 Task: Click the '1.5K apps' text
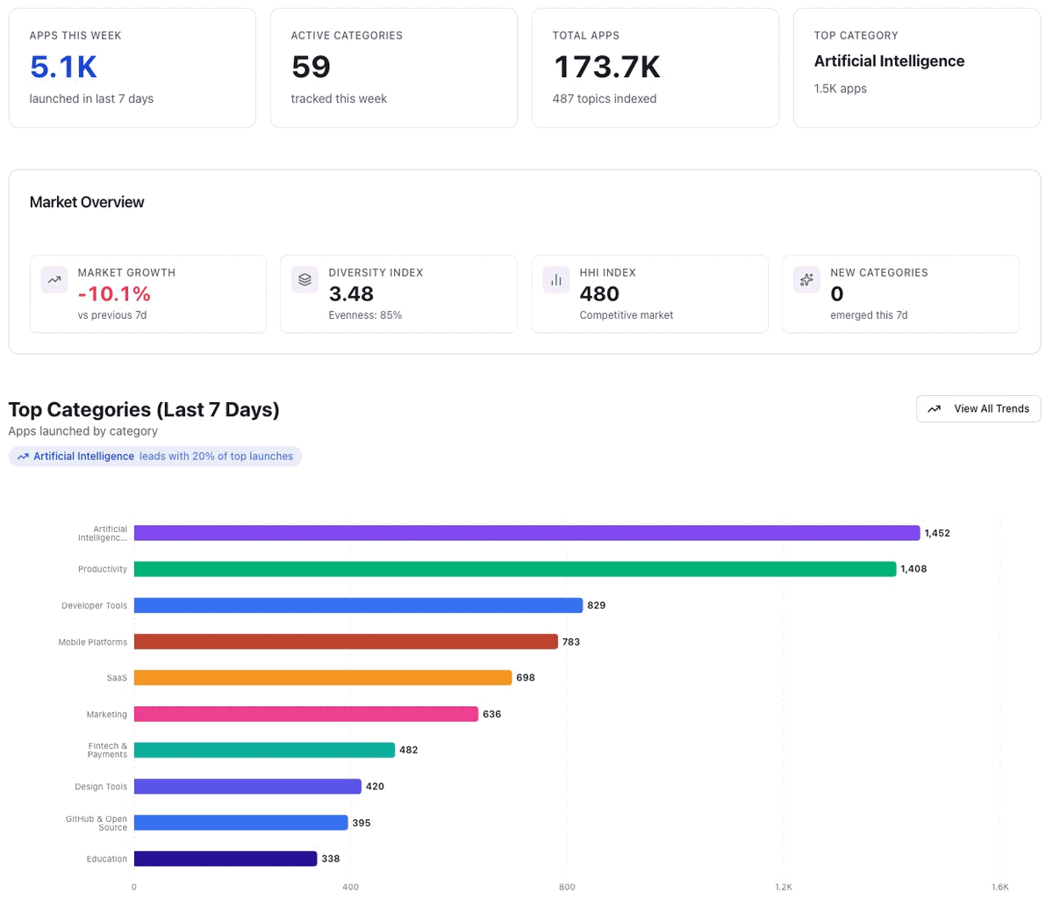(841, 89)
